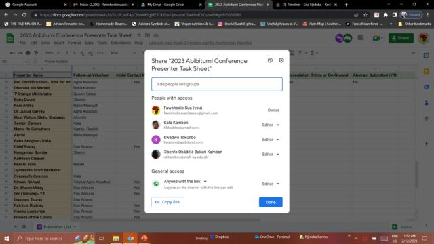
Task: Star the spreadsheet document
Action: [x=139, y=35]
